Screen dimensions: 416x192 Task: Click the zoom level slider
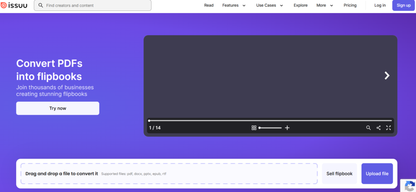tap(270, 128)
